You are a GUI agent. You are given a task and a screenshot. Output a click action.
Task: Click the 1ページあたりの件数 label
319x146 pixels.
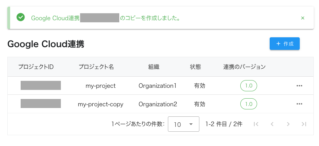click(138, 124)
